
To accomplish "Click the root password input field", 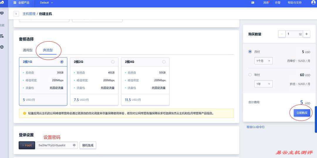I will [54, 145].
